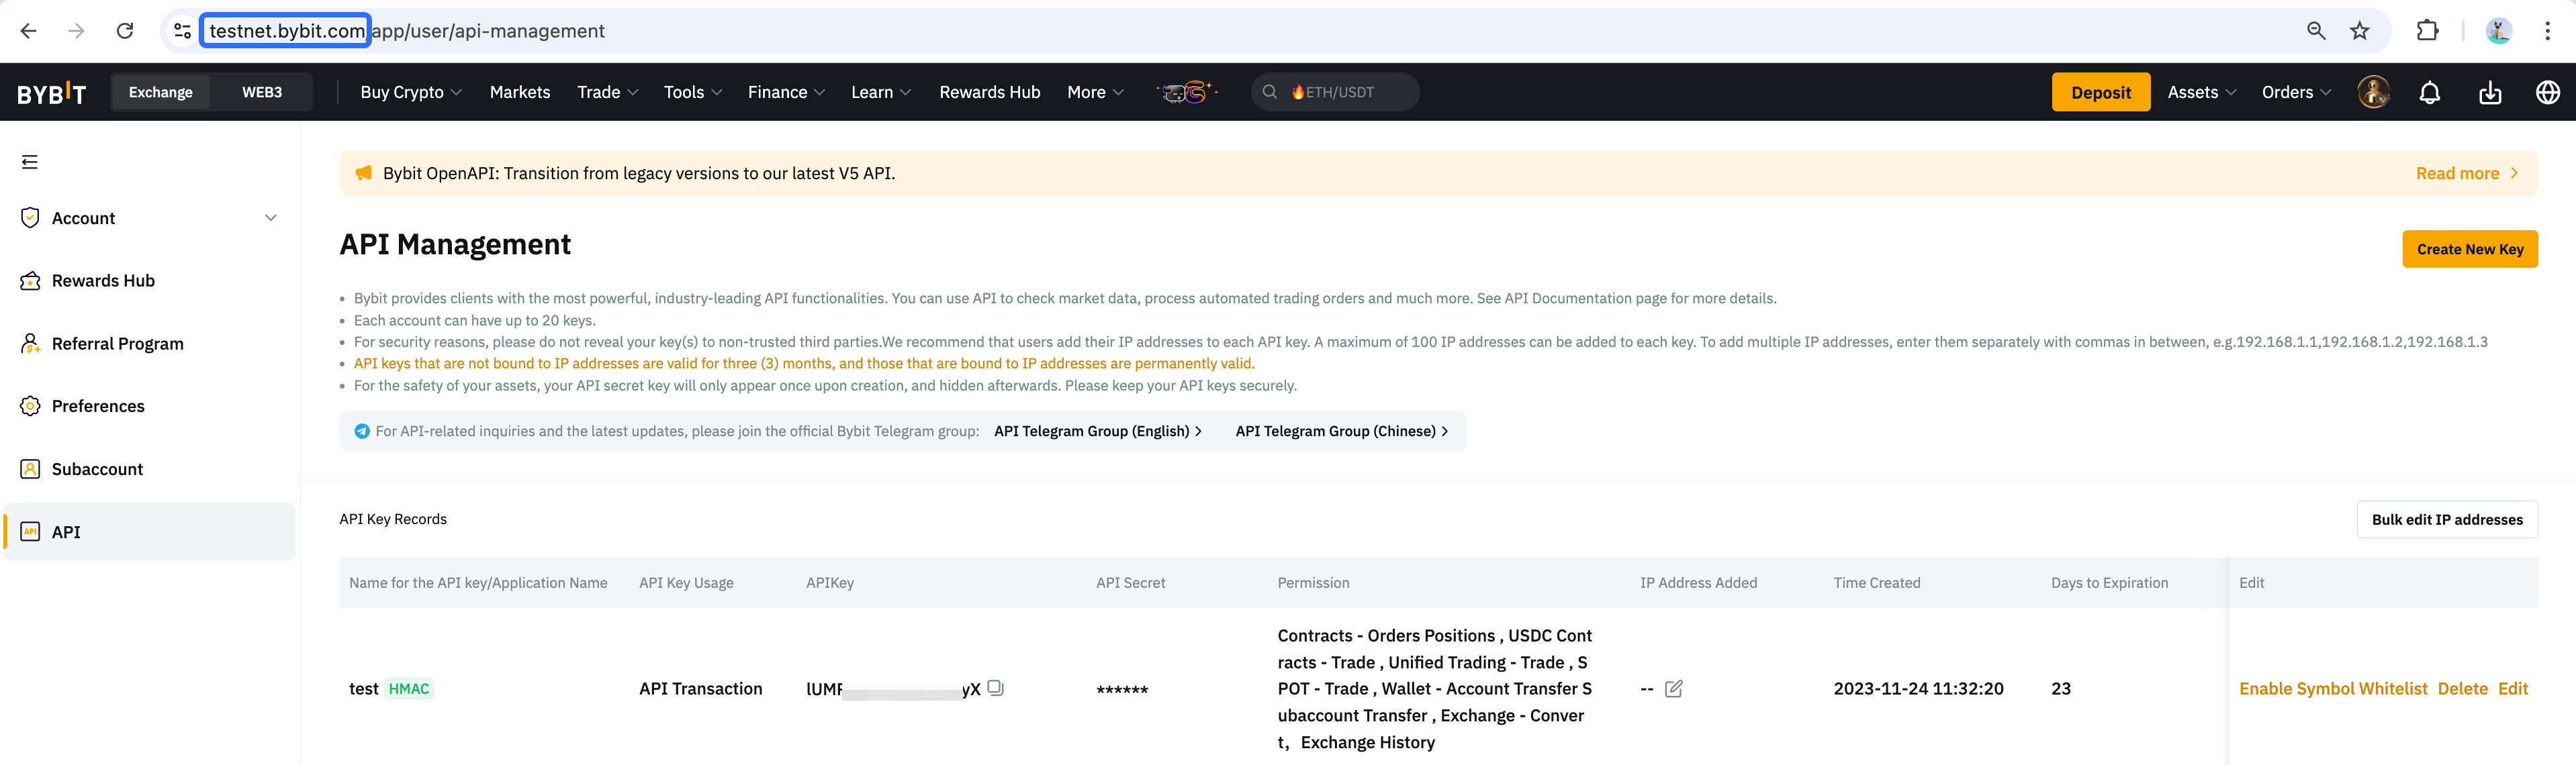Image resolution: width=2576 pixels, height=765 pixels.
Task: Reload the page with the refresh icon
Action: (125, 31)
